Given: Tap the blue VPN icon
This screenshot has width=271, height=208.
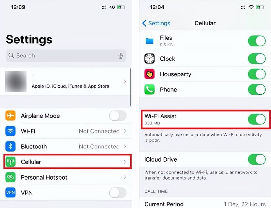Looking at the screenshot, I should (x=10, y=192).
